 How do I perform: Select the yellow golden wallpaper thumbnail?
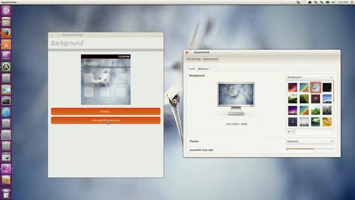click(327, 122)
